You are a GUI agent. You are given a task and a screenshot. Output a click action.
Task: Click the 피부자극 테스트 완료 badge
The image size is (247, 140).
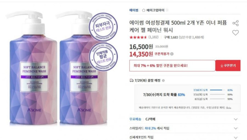pos(103,27)
